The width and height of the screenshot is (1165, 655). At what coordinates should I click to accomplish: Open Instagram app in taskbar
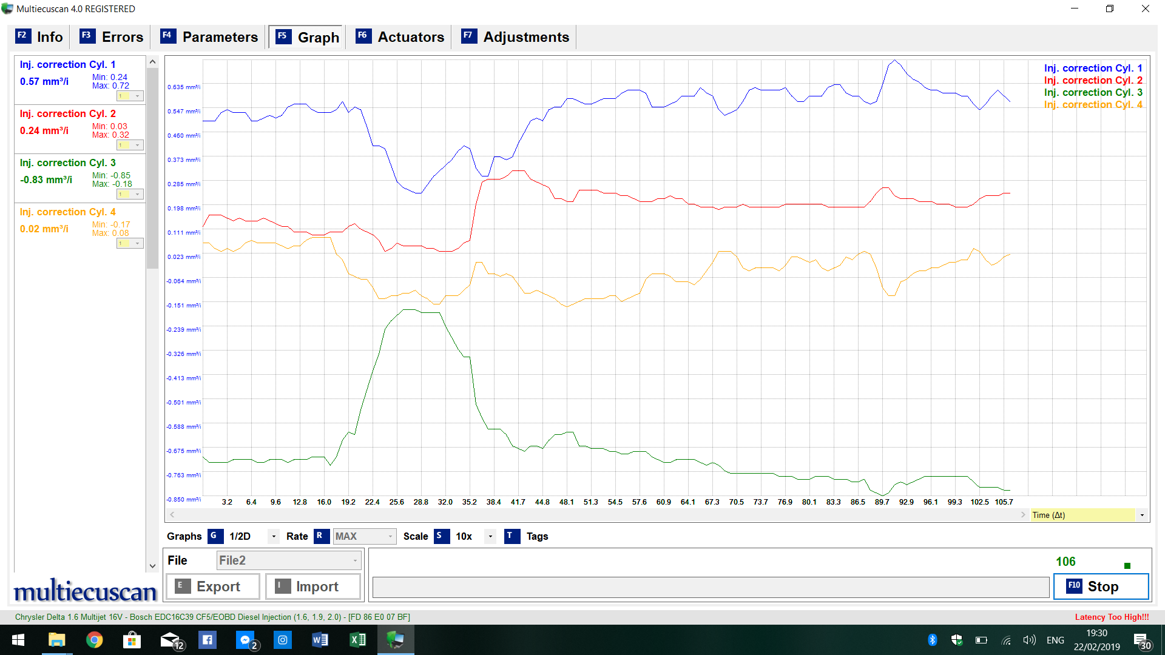click(283, 640)
